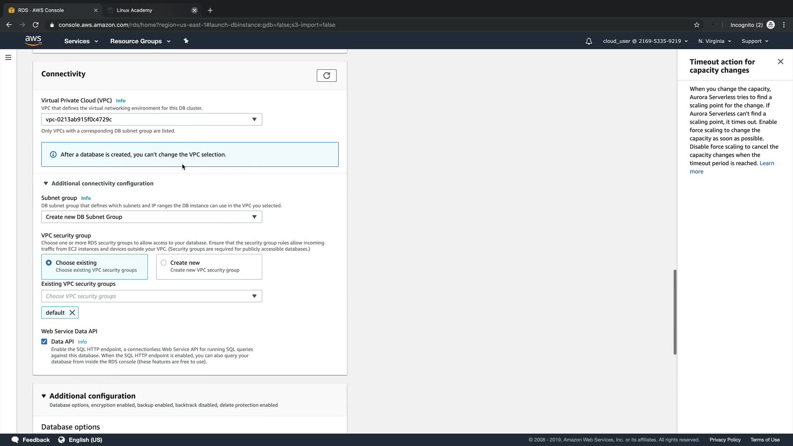The height and width of the screenshot is (446, 793).
Task: Select Create new VPC security group
Action: tap(164, 263)
